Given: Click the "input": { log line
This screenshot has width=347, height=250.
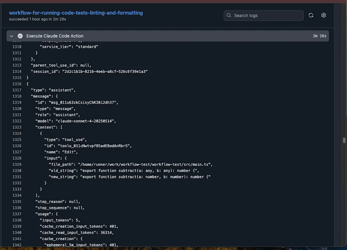Looking at the screenshot, I should (55, 158).
